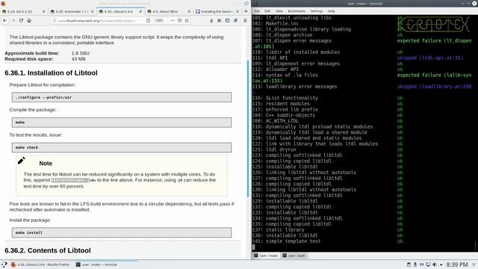Click the Firefox page vertical scrollbar
The width and height of the screenshot is (478, 269).
click(248, 128)
